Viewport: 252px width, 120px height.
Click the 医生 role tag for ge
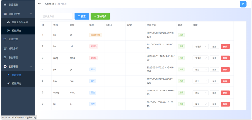pyautogui.click(x=93, y=70)
